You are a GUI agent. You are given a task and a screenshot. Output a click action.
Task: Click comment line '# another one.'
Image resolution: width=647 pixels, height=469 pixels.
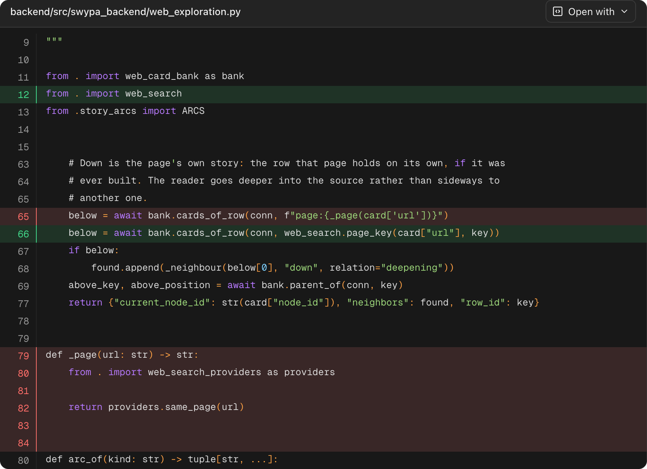[108, 198]
